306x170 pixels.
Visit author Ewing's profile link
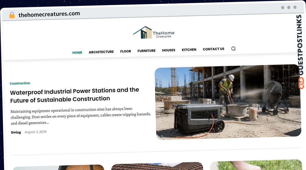tap(16, 132)
